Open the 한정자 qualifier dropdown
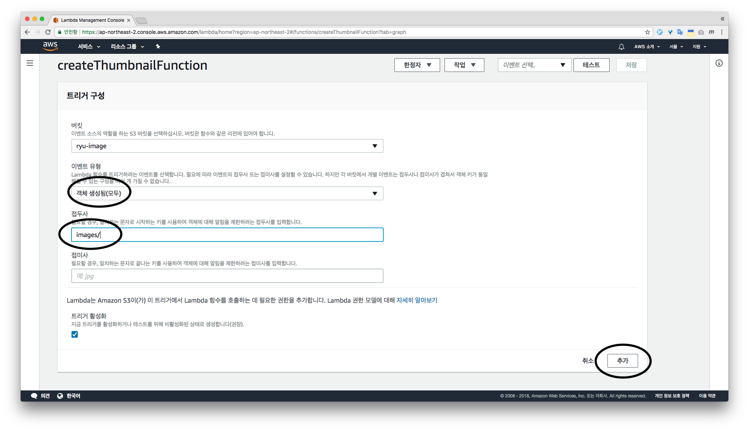The width and height of the screenshot is (749, 431). tap(417, 65)
